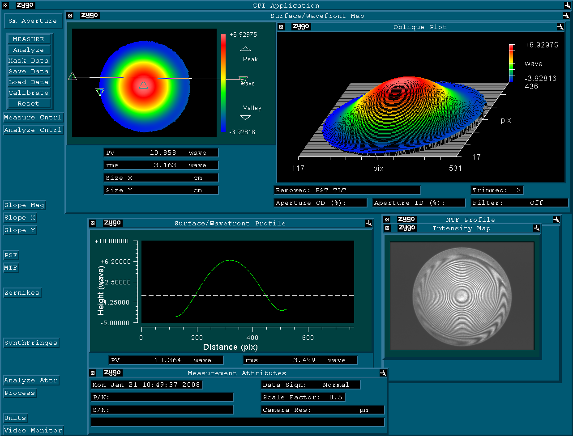This screenshot has height=436, width=573.
Task: Click the Peak up-arrow marker icon
Action: (x=246, y=49)
